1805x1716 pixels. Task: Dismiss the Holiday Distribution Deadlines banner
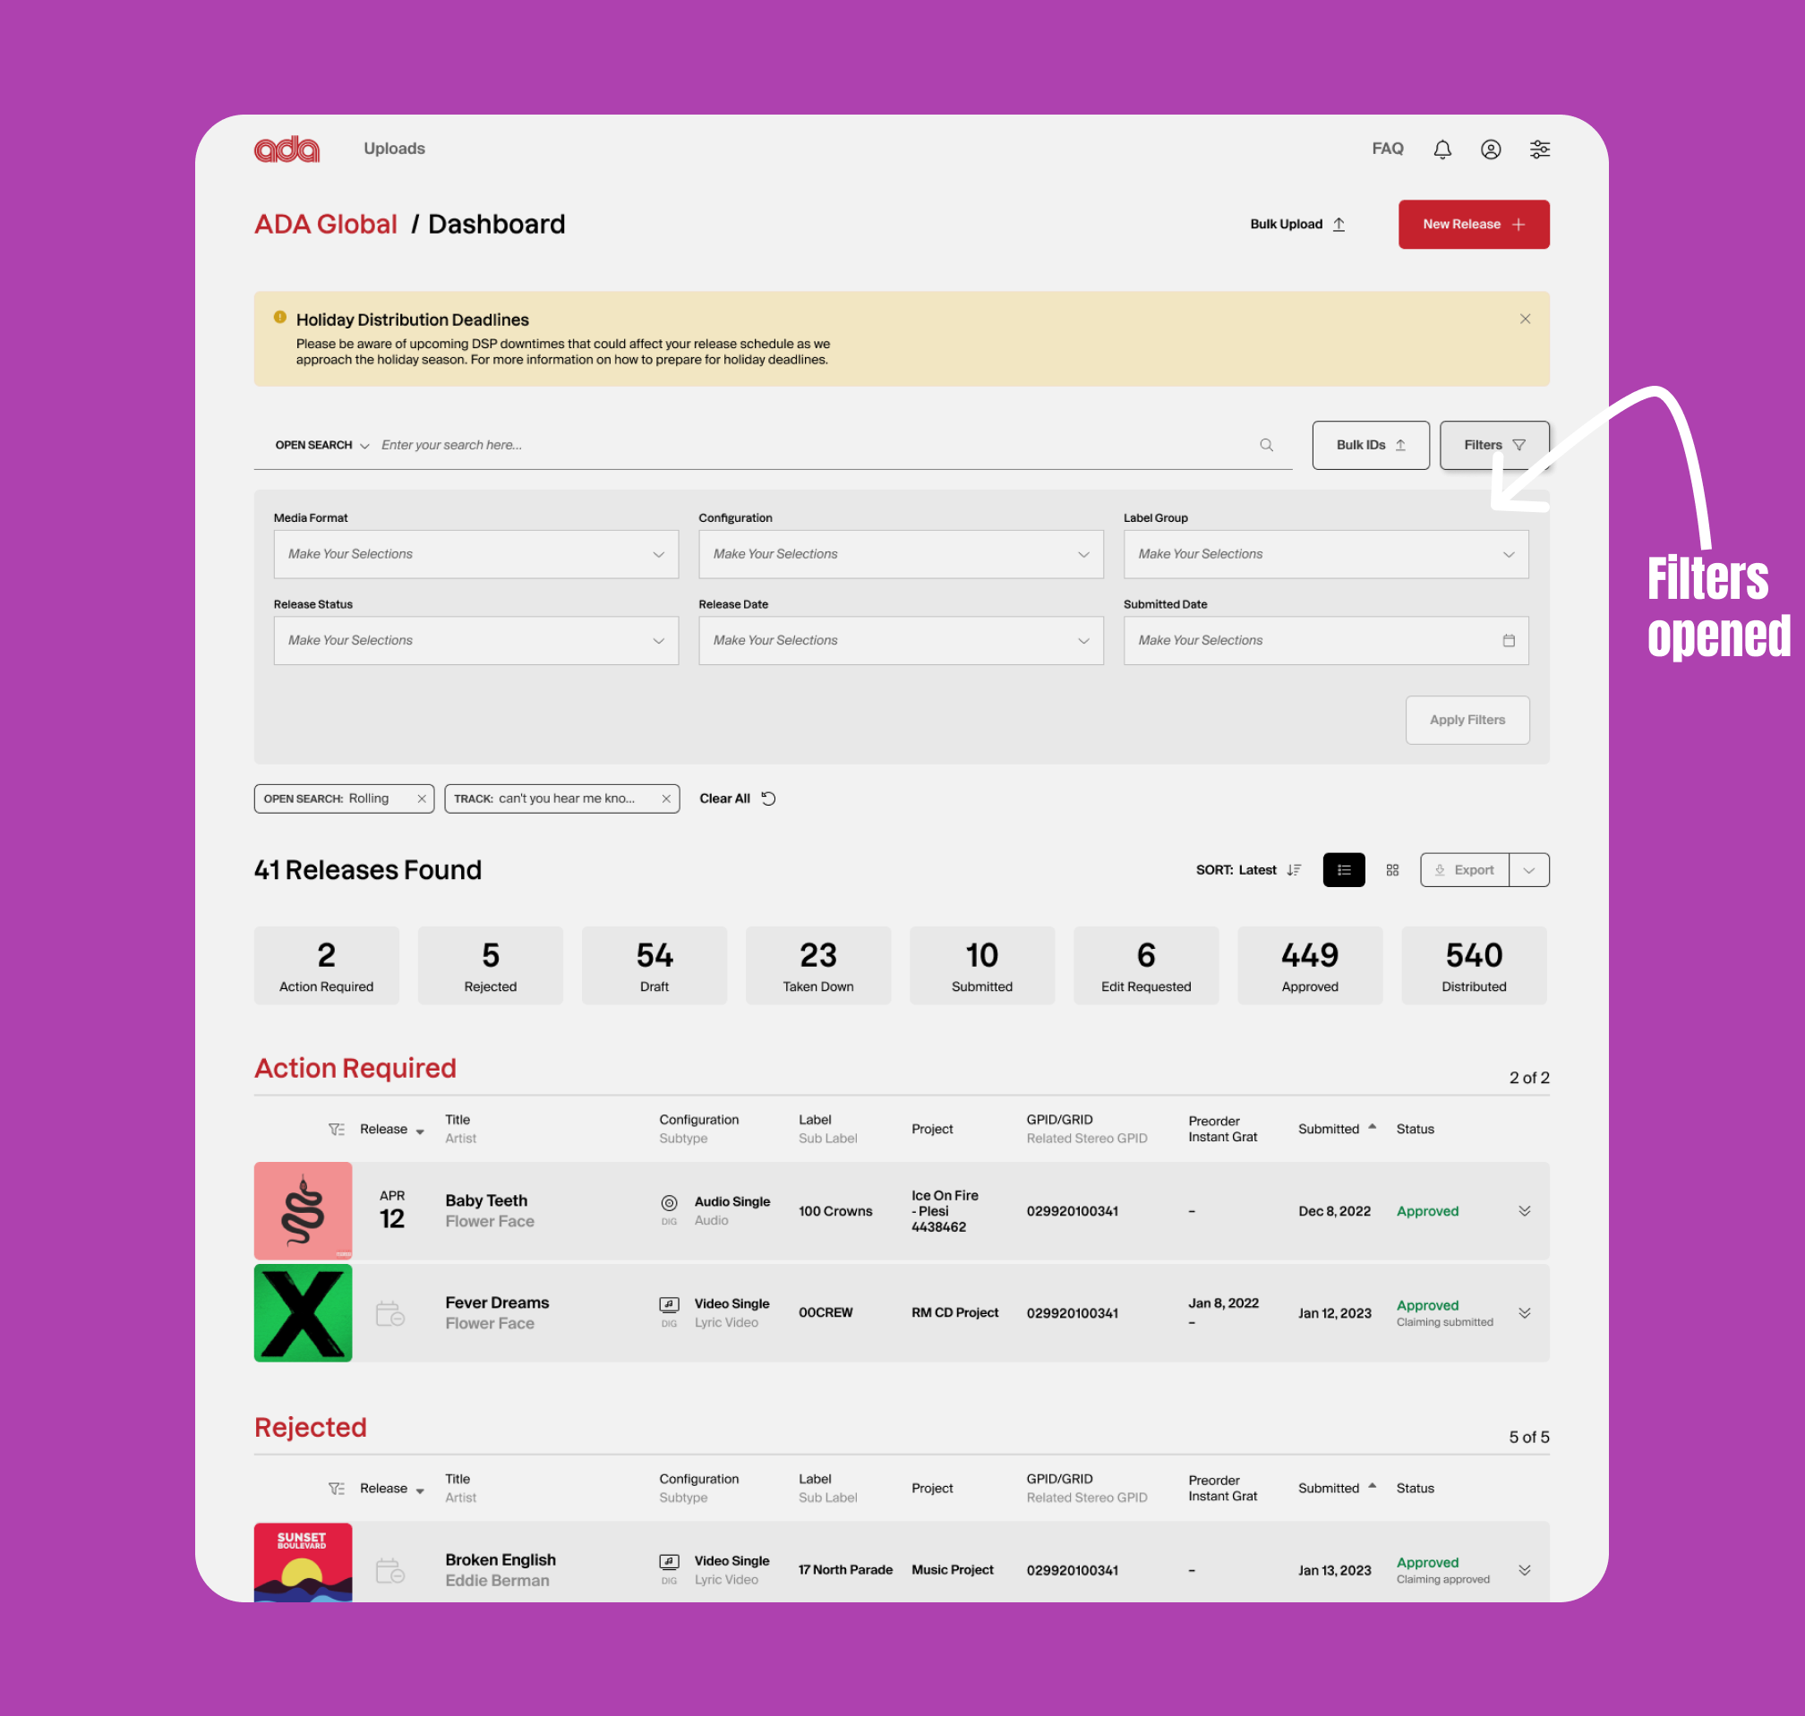pos(1524,320)
